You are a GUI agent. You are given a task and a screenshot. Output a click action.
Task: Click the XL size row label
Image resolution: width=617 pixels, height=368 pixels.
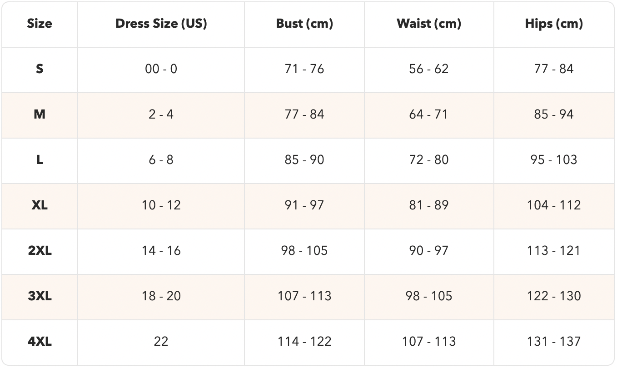point(40,205)
